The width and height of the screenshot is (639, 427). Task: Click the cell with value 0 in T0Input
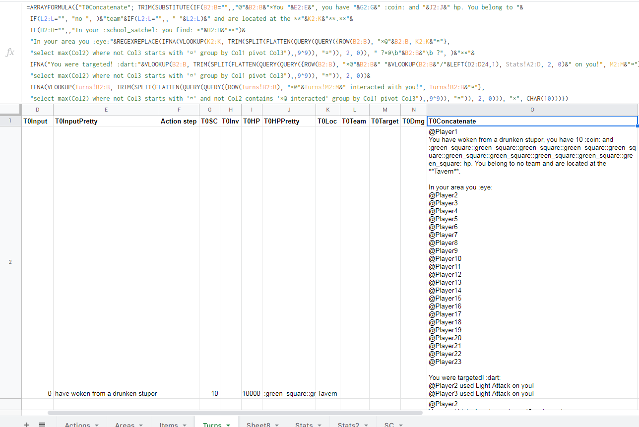pyautogui.click(x=38, y=262)
